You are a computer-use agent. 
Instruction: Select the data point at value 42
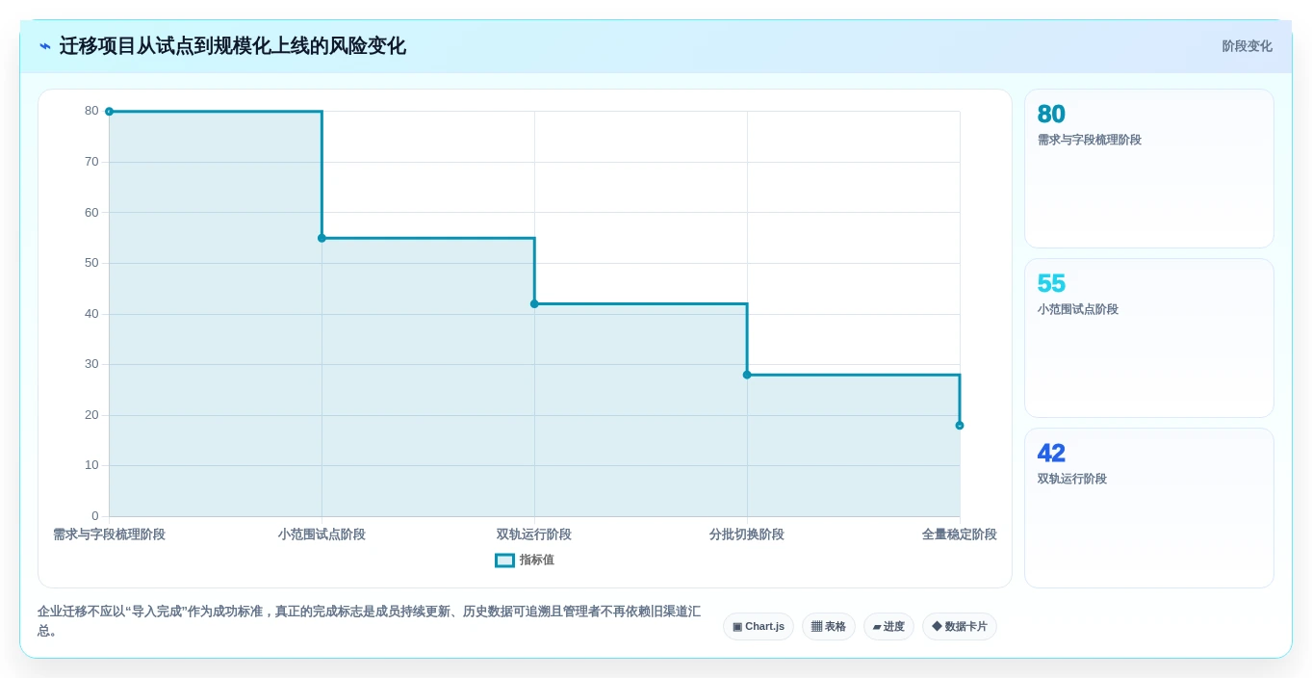pos(534,304)
